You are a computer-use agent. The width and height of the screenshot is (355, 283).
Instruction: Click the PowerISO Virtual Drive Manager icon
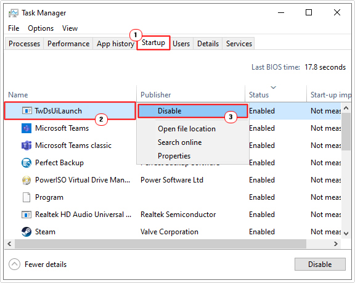[27, 180]
